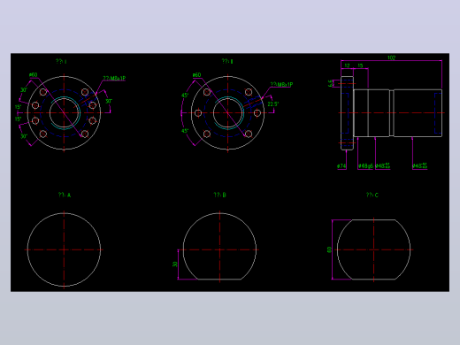Viewport: 460px width, 345px height.
Task: Select the "??: II" view title
Action: point(227,61)
